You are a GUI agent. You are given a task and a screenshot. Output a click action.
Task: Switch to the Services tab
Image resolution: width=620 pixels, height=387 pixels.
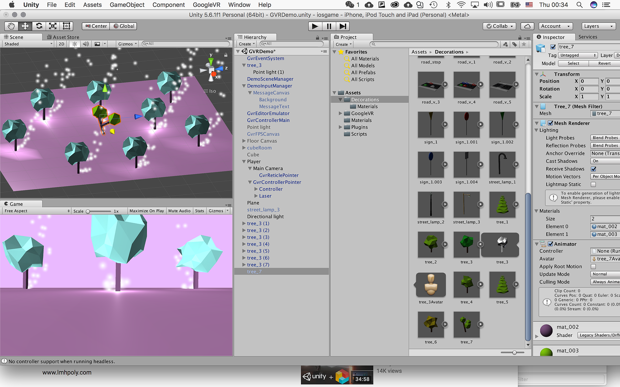[588, 37]
